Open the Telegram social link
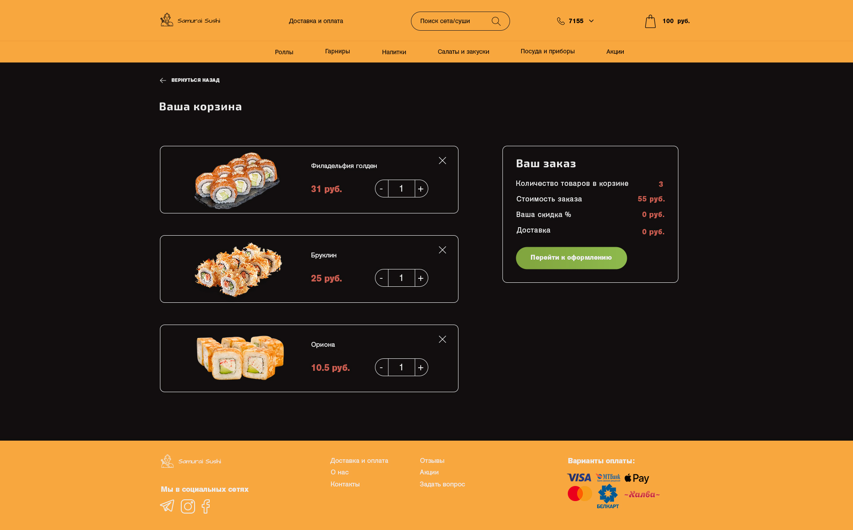 [167, 506]
